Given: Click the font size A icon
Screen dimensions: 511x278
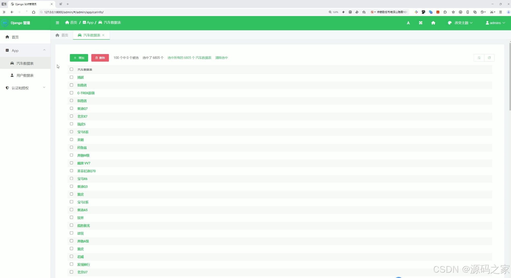Looking at the screenshot, I should [408, 23].
